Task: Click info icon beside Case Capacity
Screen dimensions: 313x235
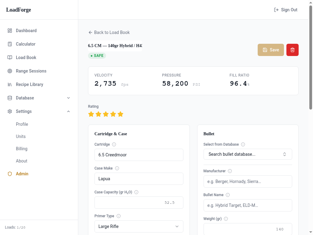Action: click(x=136, y=192)
